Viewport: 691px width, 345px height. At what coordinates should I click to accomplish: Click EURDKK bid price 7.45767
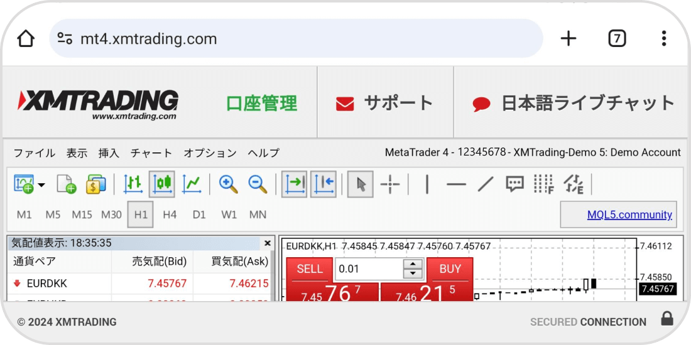tap(168, 284)
